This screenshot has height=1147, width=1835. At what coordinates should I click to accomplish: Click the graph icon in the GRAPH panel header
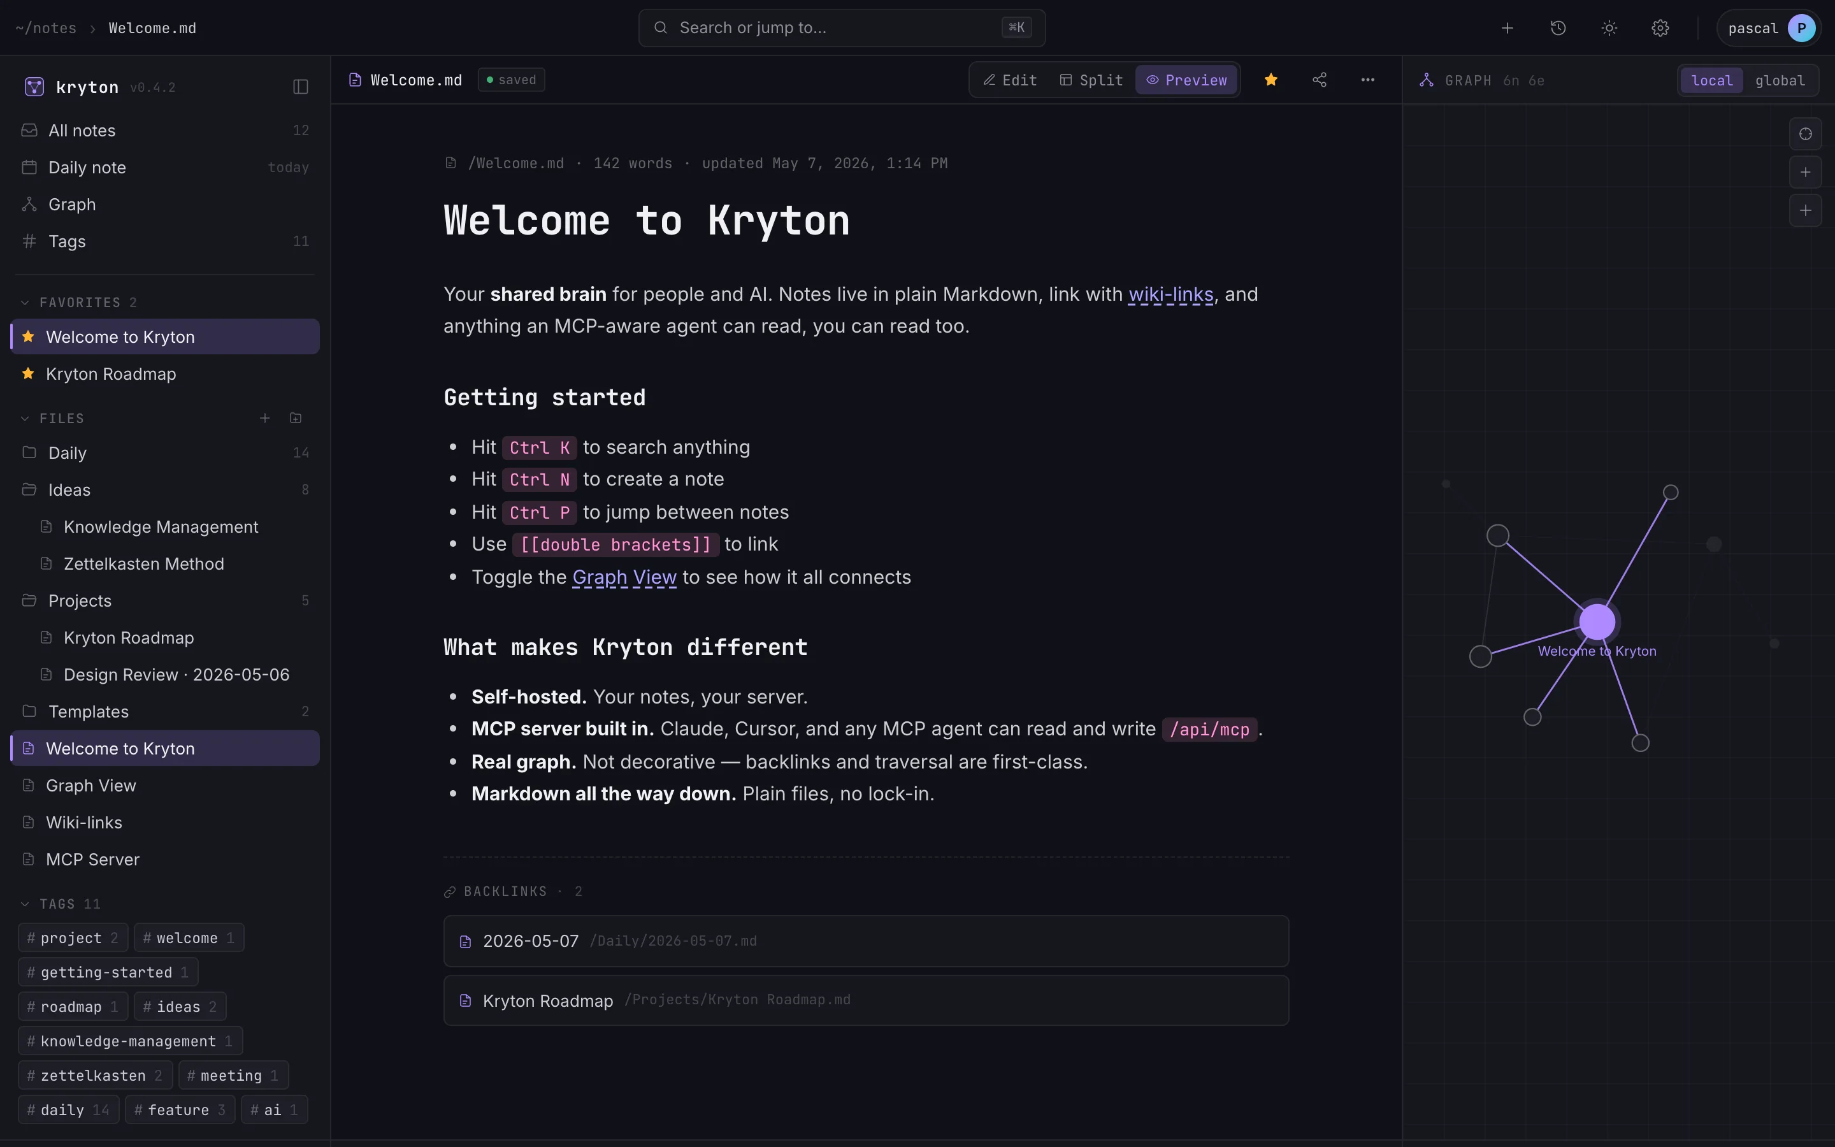[1427, 80]
